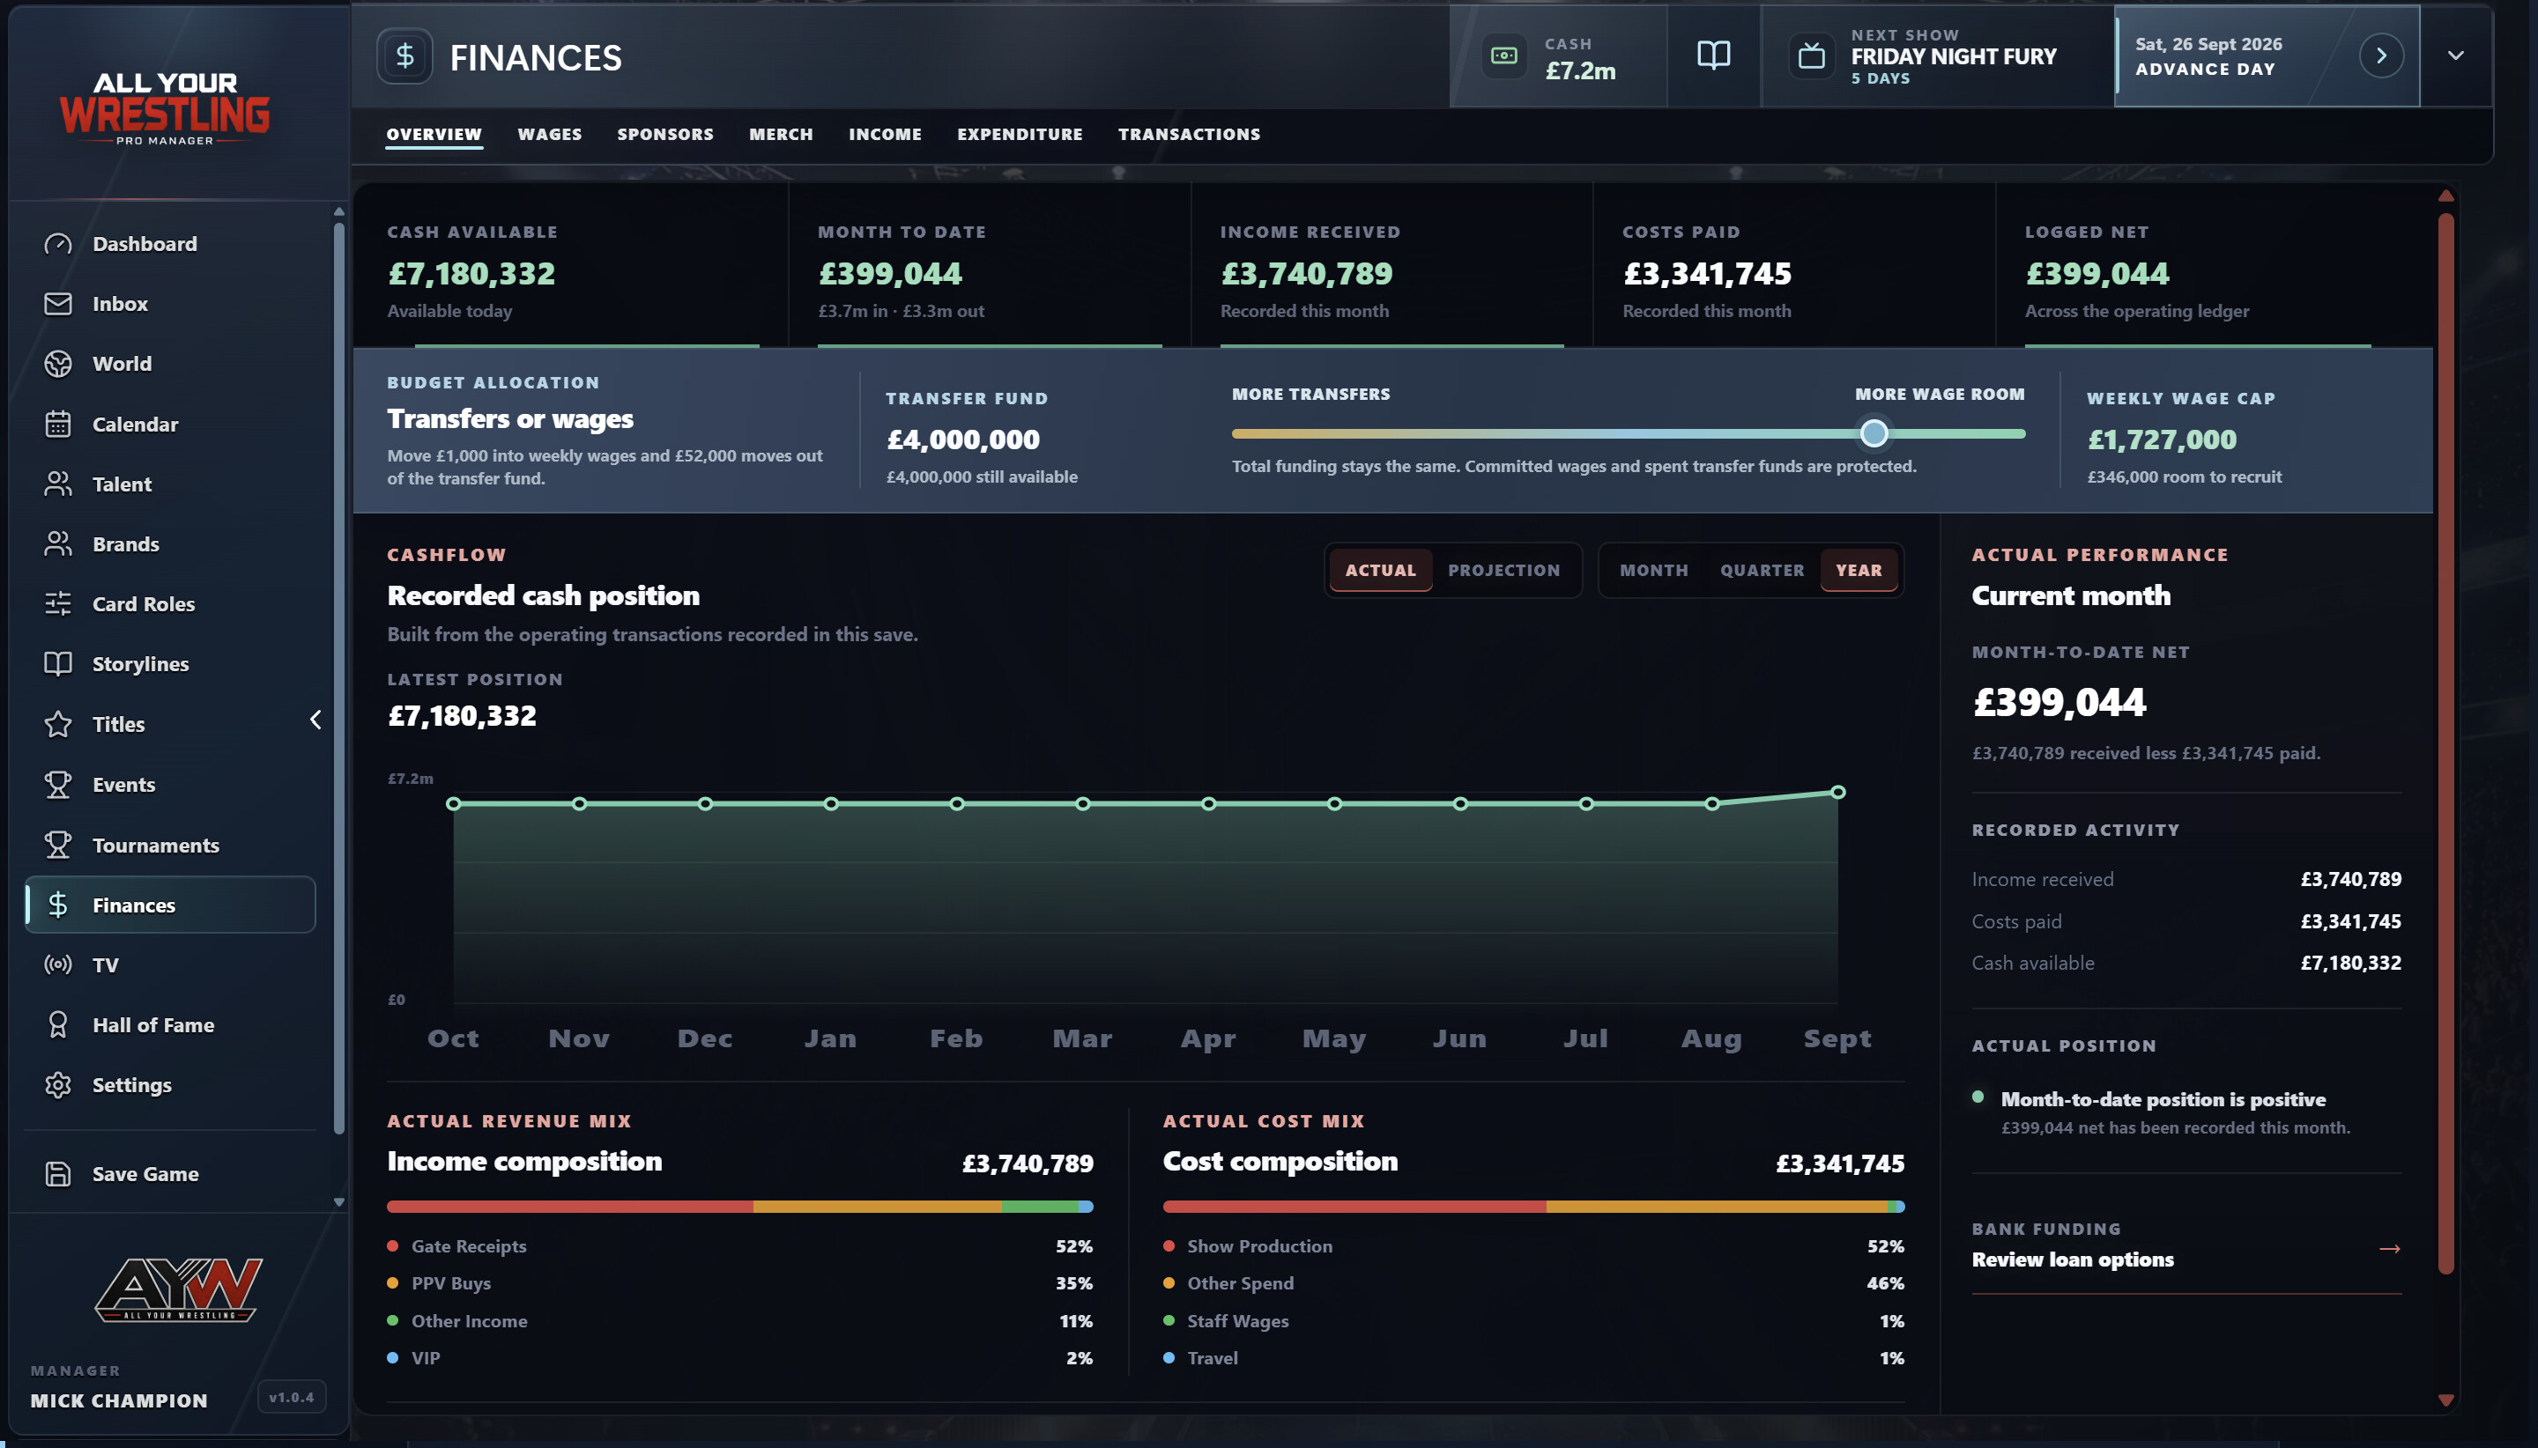The height and width of the screenshot is (1448, 2538).
Task: Switch cashflow view to Projection
Action: [1503, 570]
